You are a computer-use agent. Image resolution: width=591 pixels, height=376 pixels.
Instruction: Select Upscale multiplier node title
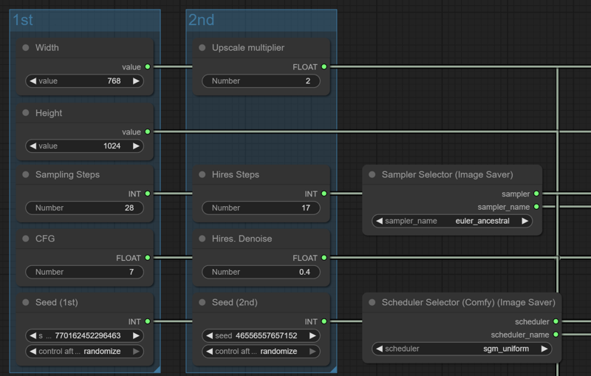click(248, 47)
